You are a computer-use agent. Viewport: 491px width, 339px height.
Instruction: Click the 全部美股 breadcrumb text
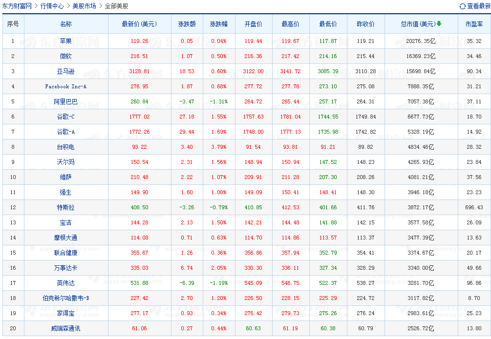116,6
